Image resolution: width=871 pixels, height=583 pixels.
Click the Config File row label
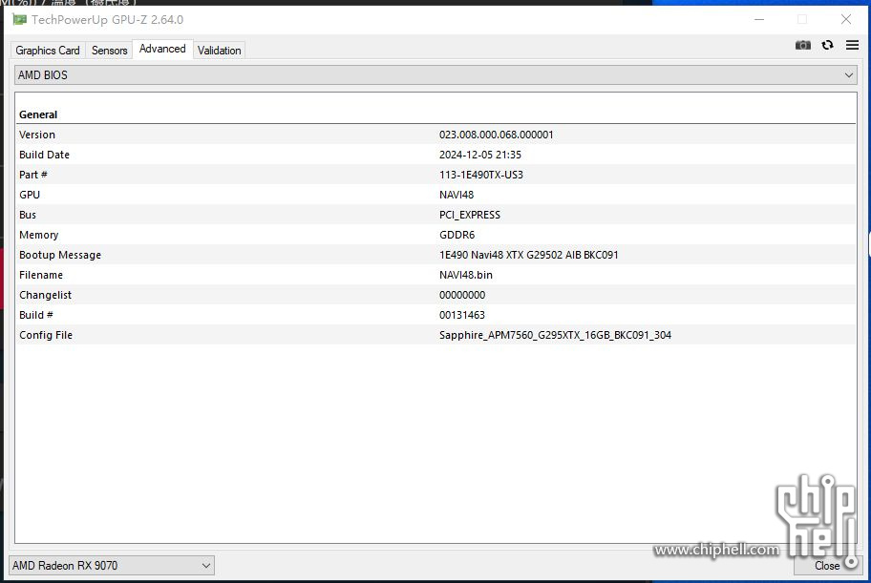coord(46,334)
